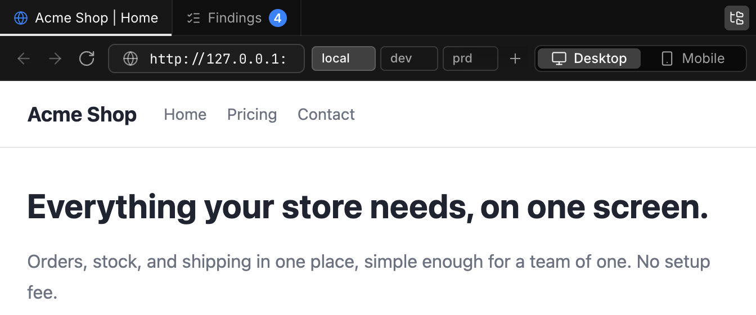The width and height of the screenshot is (756, 315).
Task: Switch to the Acme Shop | Home tab
Action: tap(85, 18)
